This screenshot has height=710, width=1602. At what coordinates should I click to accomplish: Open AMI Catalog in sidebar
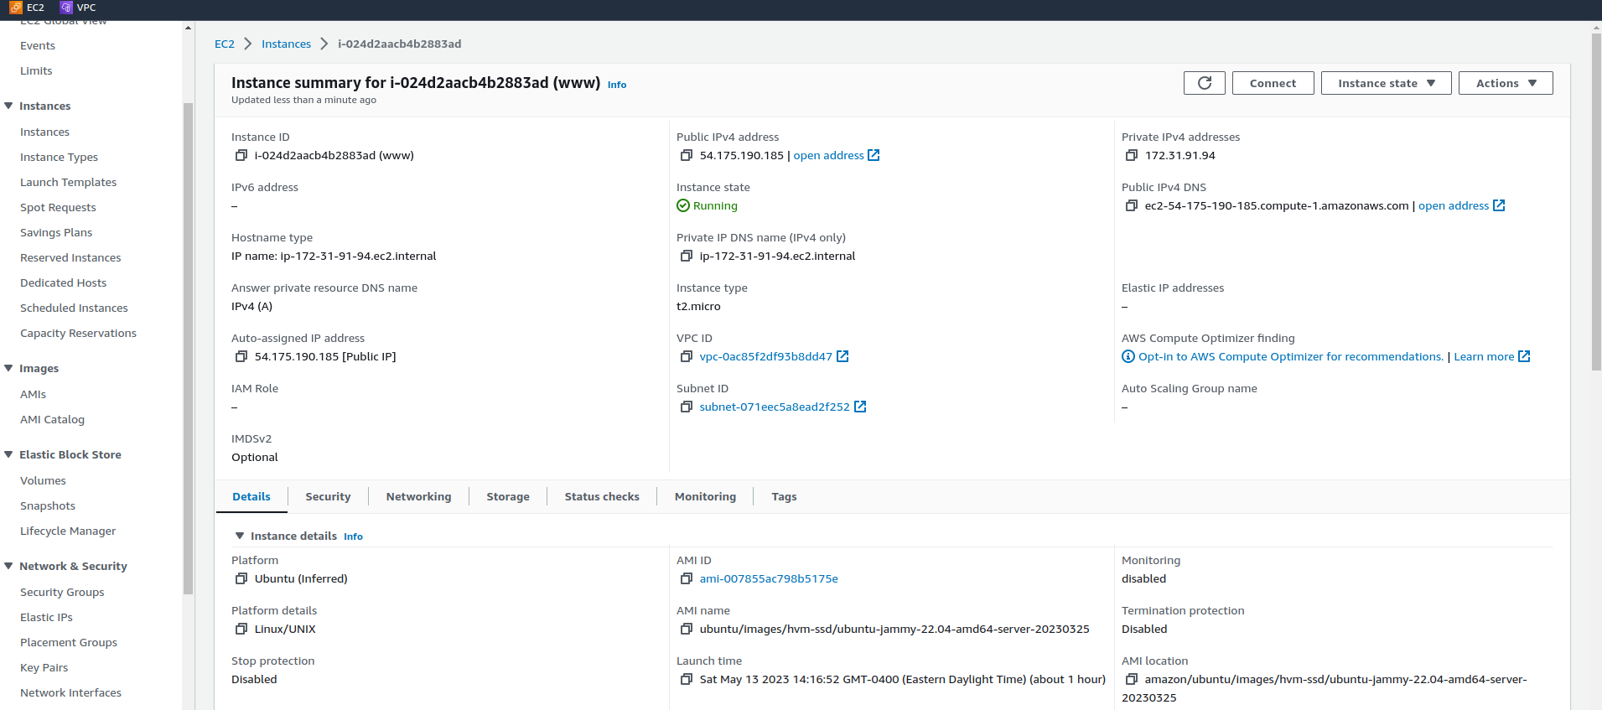pyautogui.click(x=52, y=419)
